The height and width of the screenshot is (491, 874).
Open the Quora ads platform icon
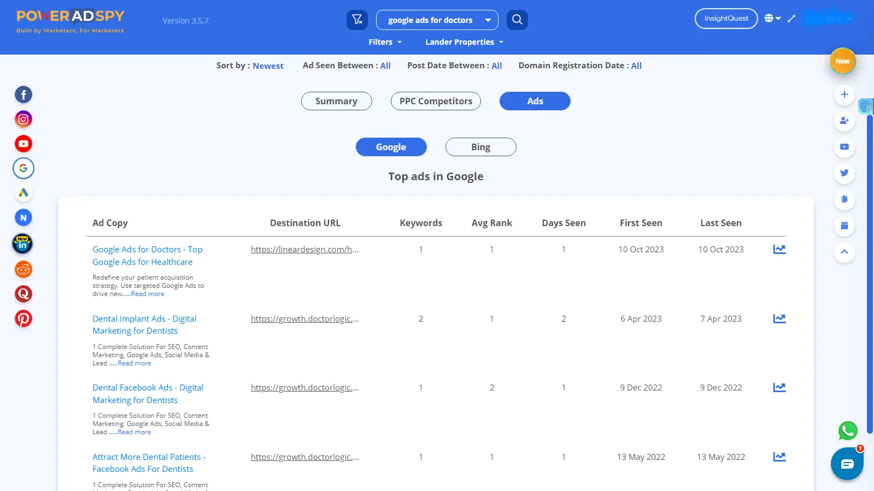coord(23,294)
